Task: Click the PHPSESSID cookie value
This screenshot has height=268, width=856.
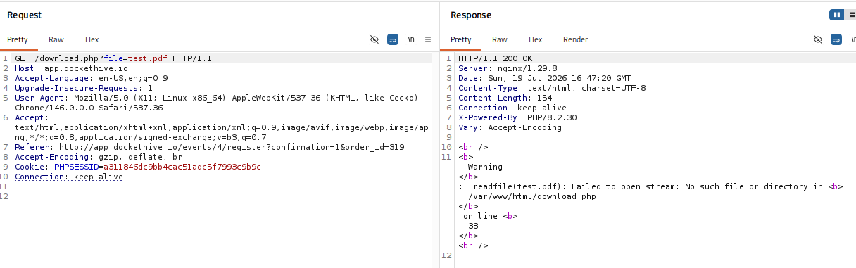Action: (182, 167)
